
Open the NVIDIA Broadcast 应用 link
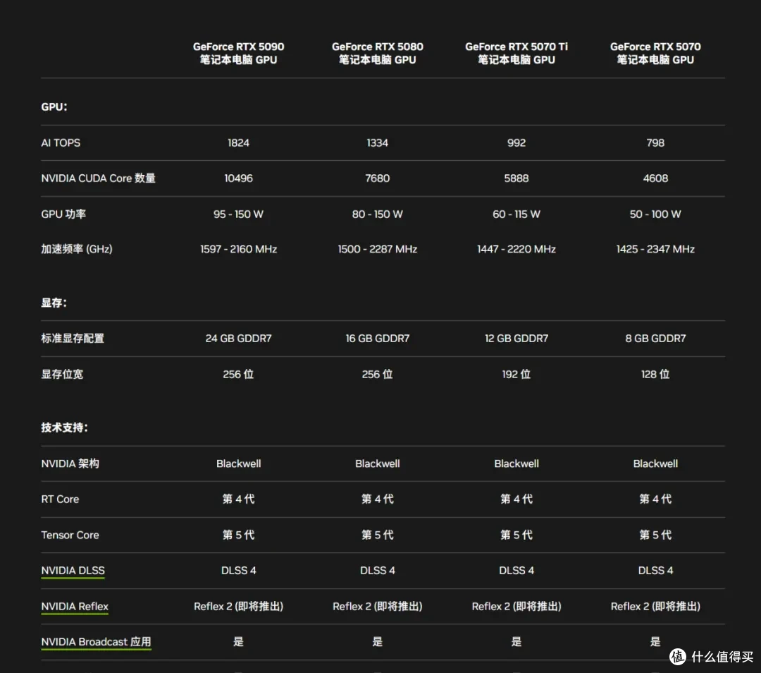coord(96,642)
